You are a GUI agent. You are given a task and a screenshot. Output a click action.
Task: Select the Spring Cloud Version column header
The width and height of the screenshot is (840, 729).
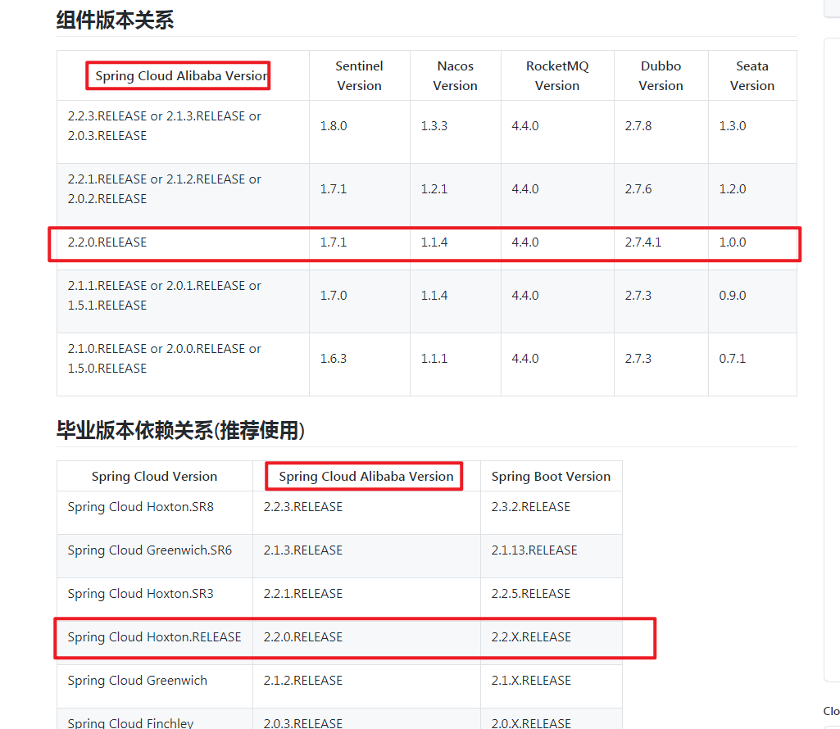(154, 476)
